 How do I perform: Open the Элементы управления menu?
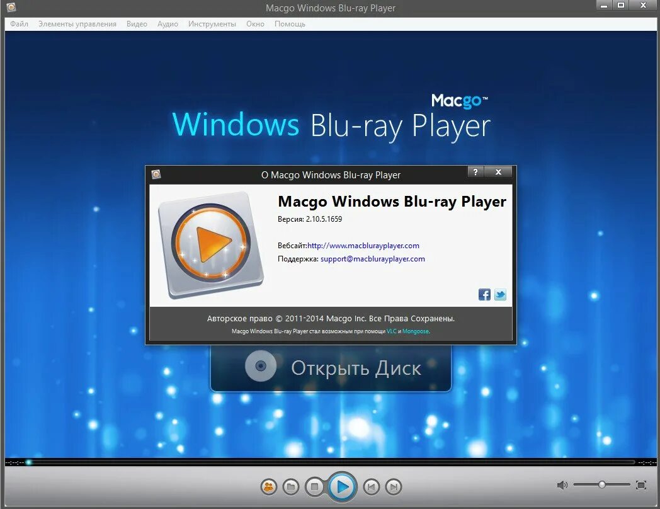tap(77, 24)
